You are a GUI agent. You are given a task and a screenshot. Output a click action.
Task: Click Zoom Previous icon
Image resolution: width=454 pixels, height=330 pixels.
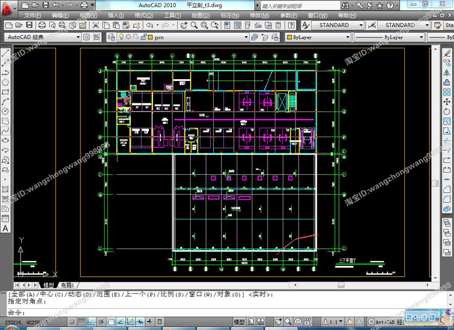point(215,25)
